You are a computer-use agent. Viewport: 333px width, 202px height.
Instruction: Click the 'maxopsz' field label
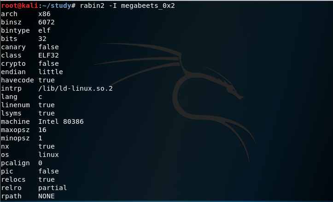[15, 130]
